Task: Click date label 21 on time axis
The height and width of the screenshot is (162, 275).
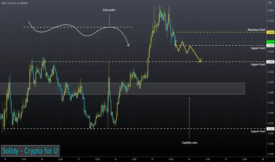Action: [x=79, y=159]
